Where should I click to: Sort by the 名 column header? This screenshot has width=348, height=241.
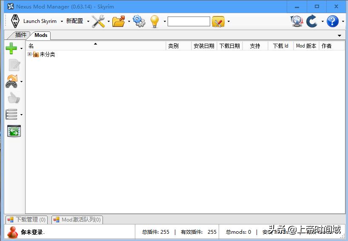[96, 46]
